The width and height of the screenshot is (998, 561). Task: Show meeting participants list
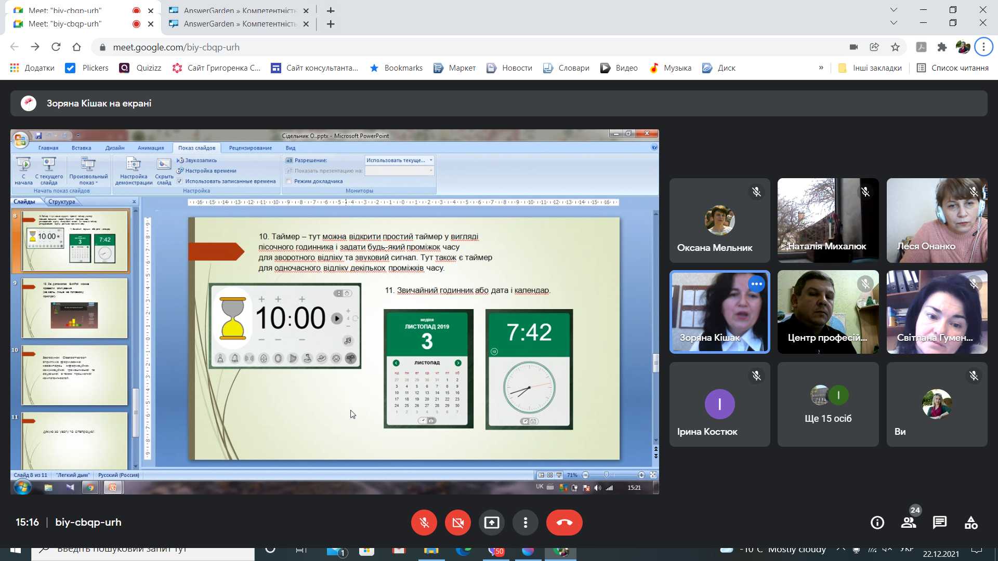[908, 523]
